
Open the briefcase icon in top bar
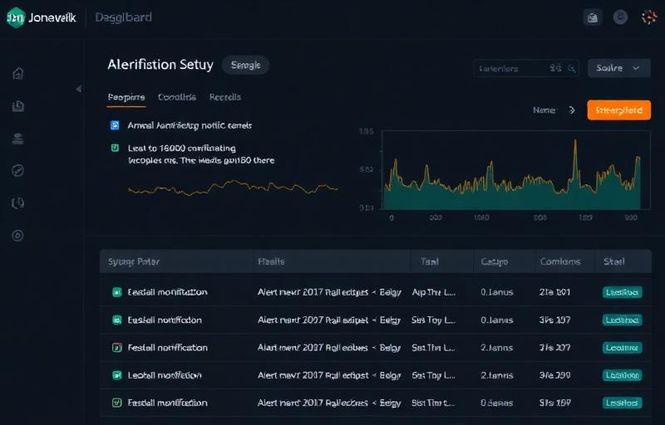coord(593,17)
